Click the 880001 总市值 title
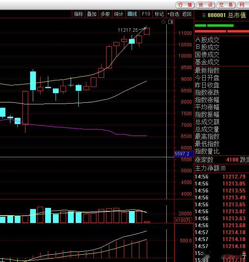The height and width of the screenshot is (262, 249). (227, 15)
